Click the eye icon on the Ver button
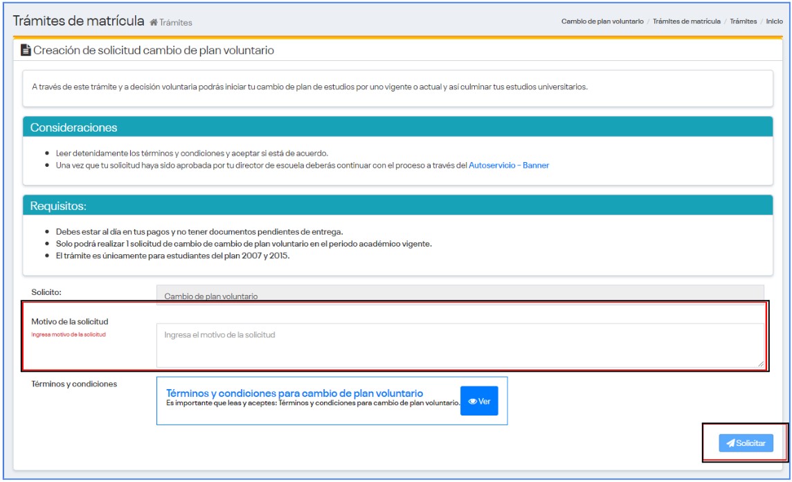This screenshot has height=482, width=792. coord(473,402)
